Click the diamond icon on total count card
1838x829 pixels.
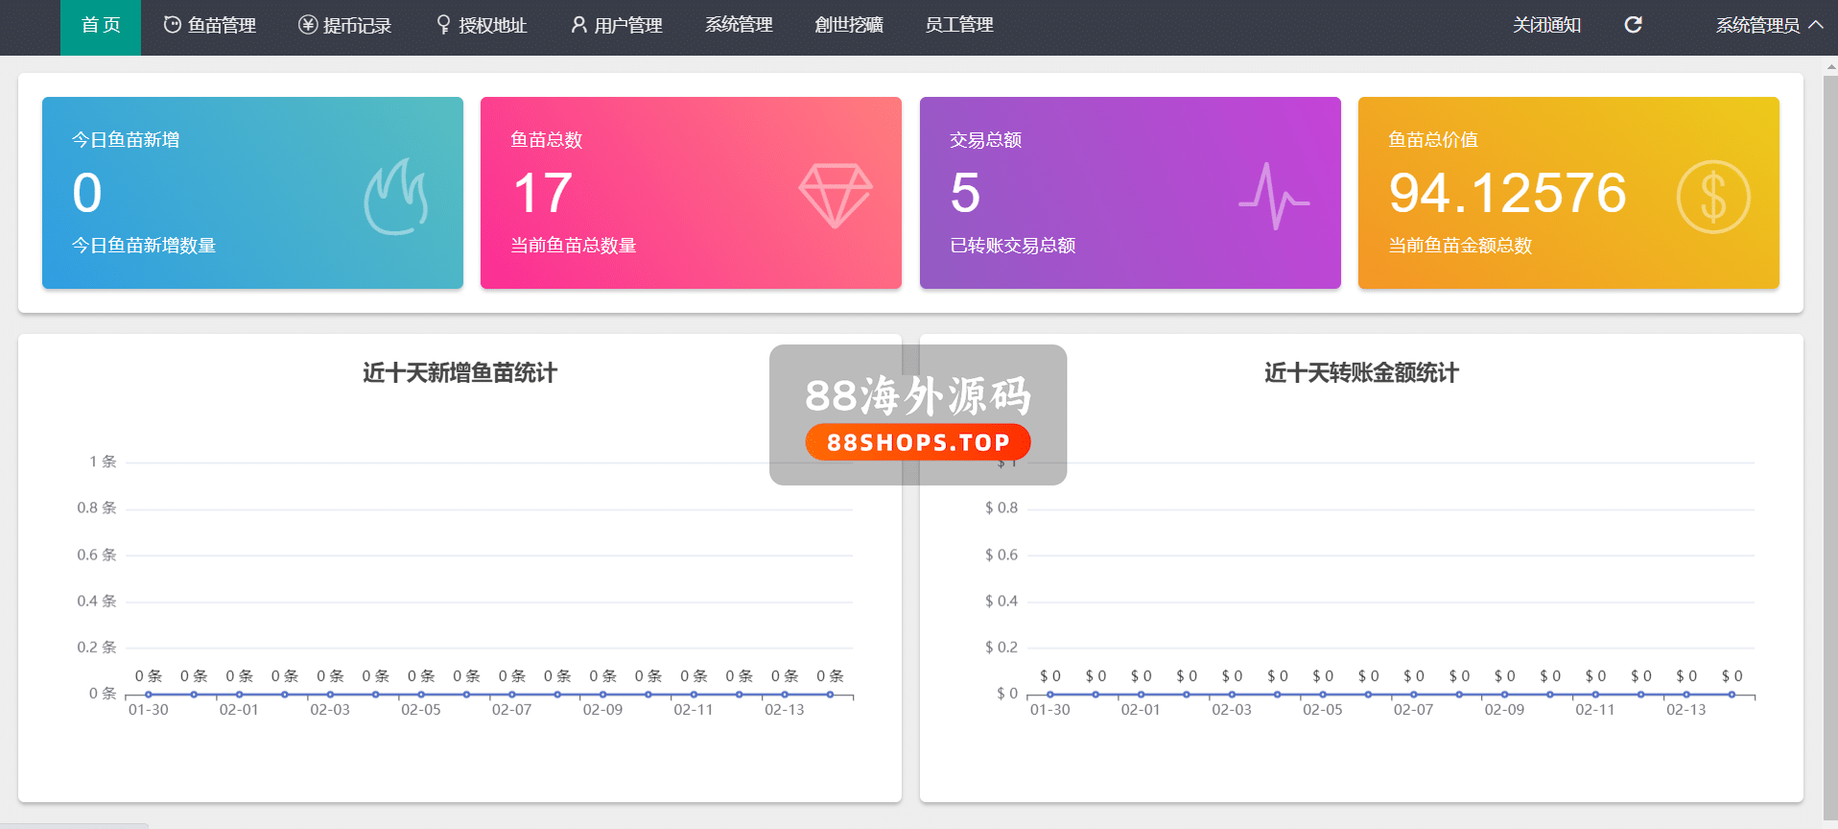835,195
